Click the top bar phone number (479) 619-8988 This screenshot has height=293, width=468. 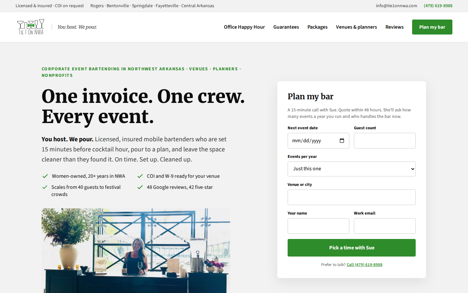point(438,6)
